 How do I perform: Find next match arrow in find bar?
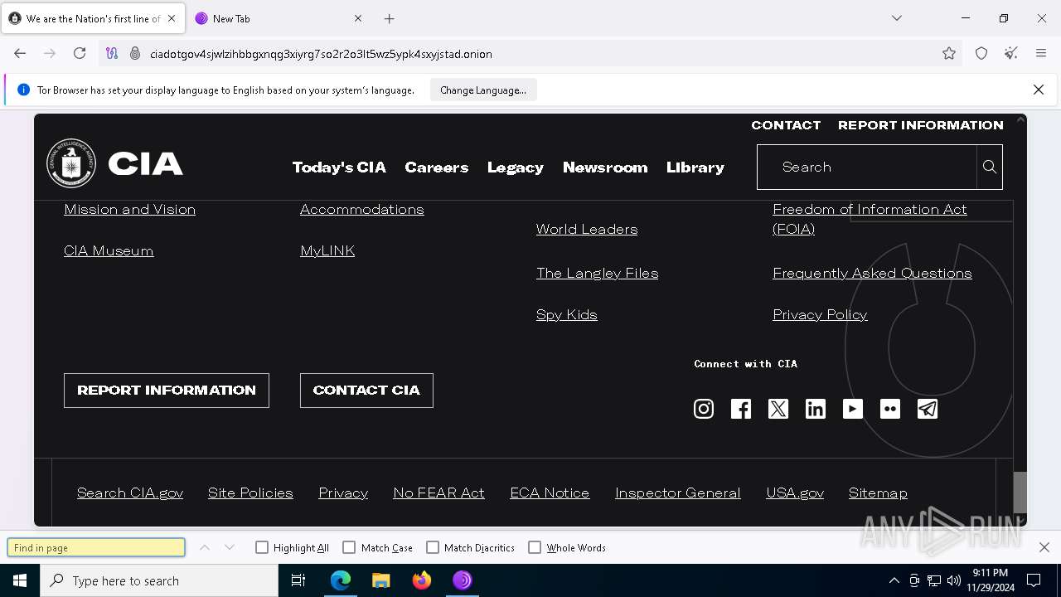pos(230,547)
